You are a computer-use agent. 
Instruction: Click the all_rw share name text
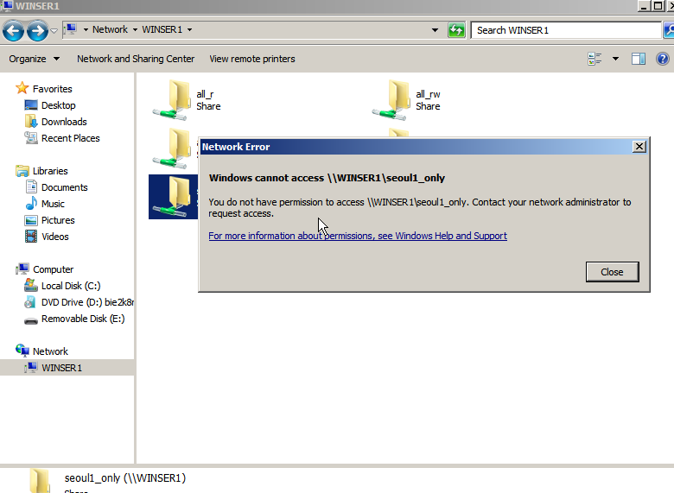click(428, 94)
